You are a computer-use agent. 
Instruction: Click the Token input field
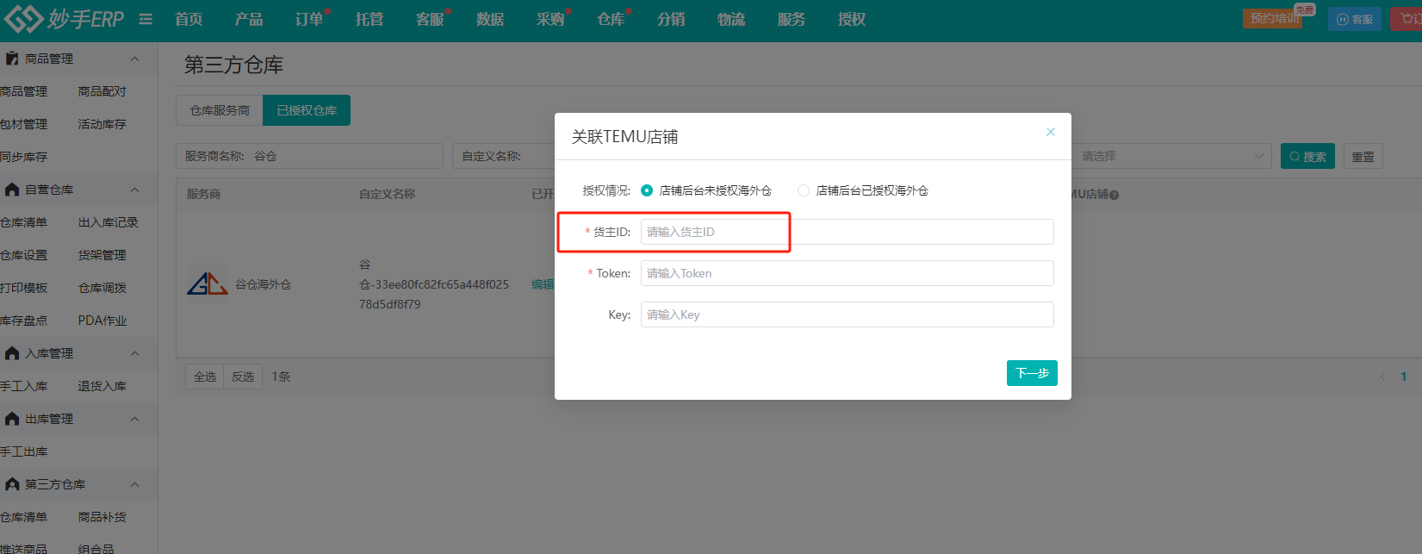[x=848, y=273]
